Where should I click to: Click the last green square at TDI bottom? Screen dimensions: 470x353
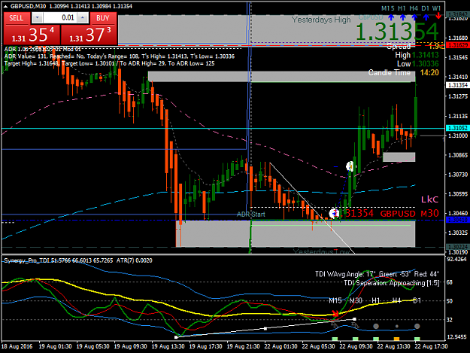pos(417,339)
